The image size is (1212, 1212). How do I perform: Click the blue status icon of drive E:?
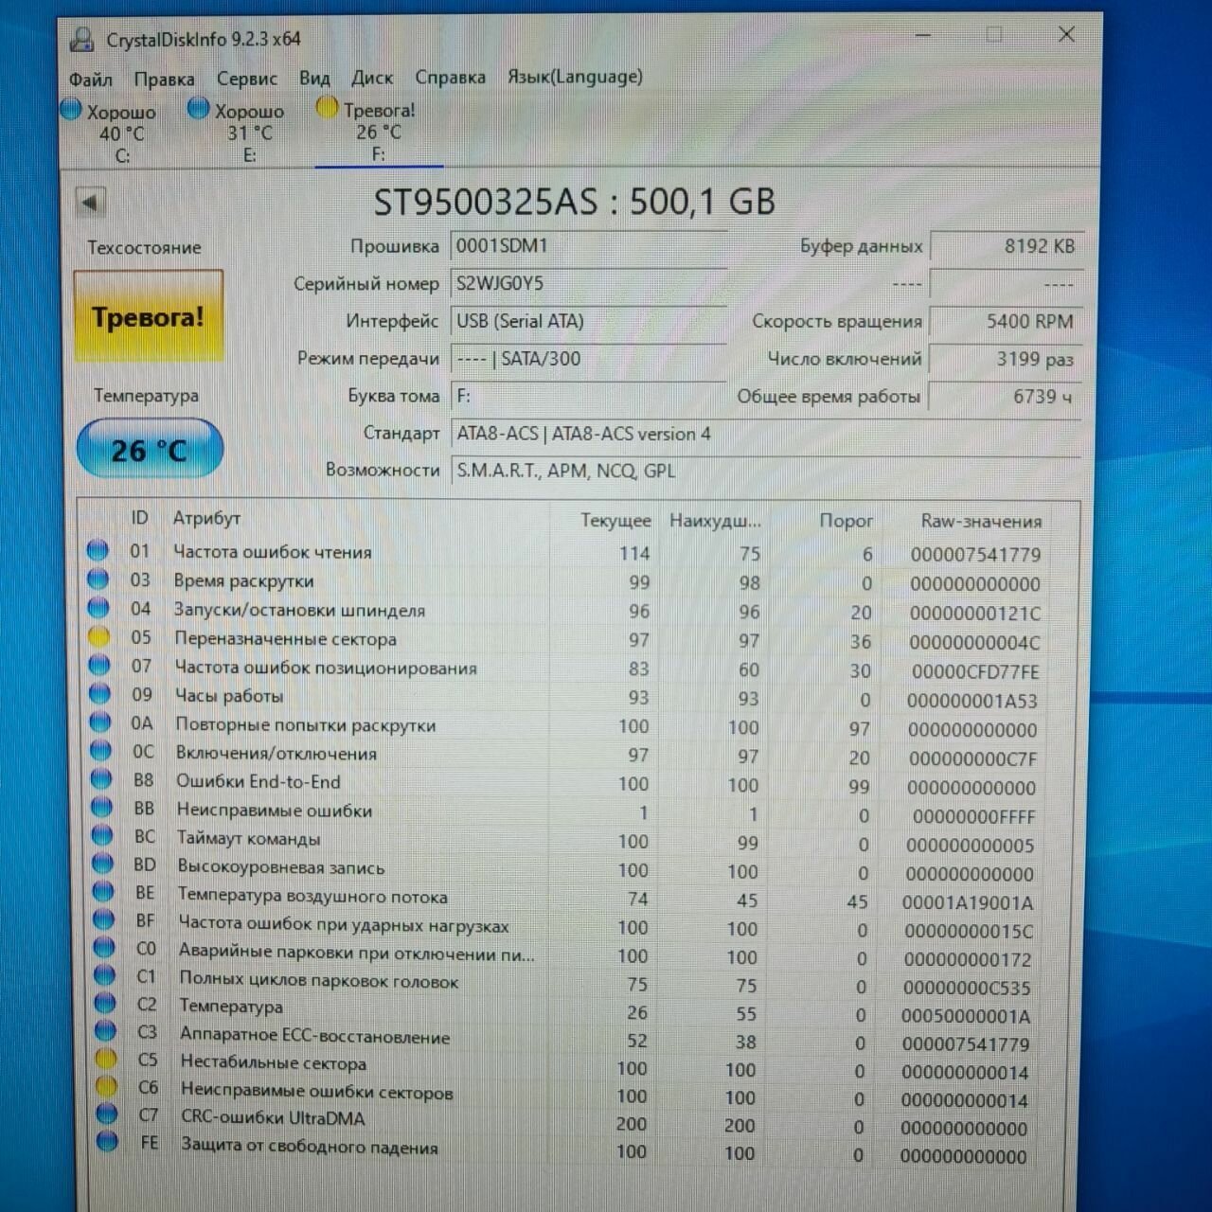click(198, 109)
